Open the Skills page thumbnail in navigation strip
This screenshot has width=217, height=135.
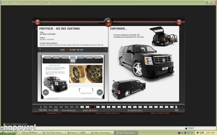(50, 107)
